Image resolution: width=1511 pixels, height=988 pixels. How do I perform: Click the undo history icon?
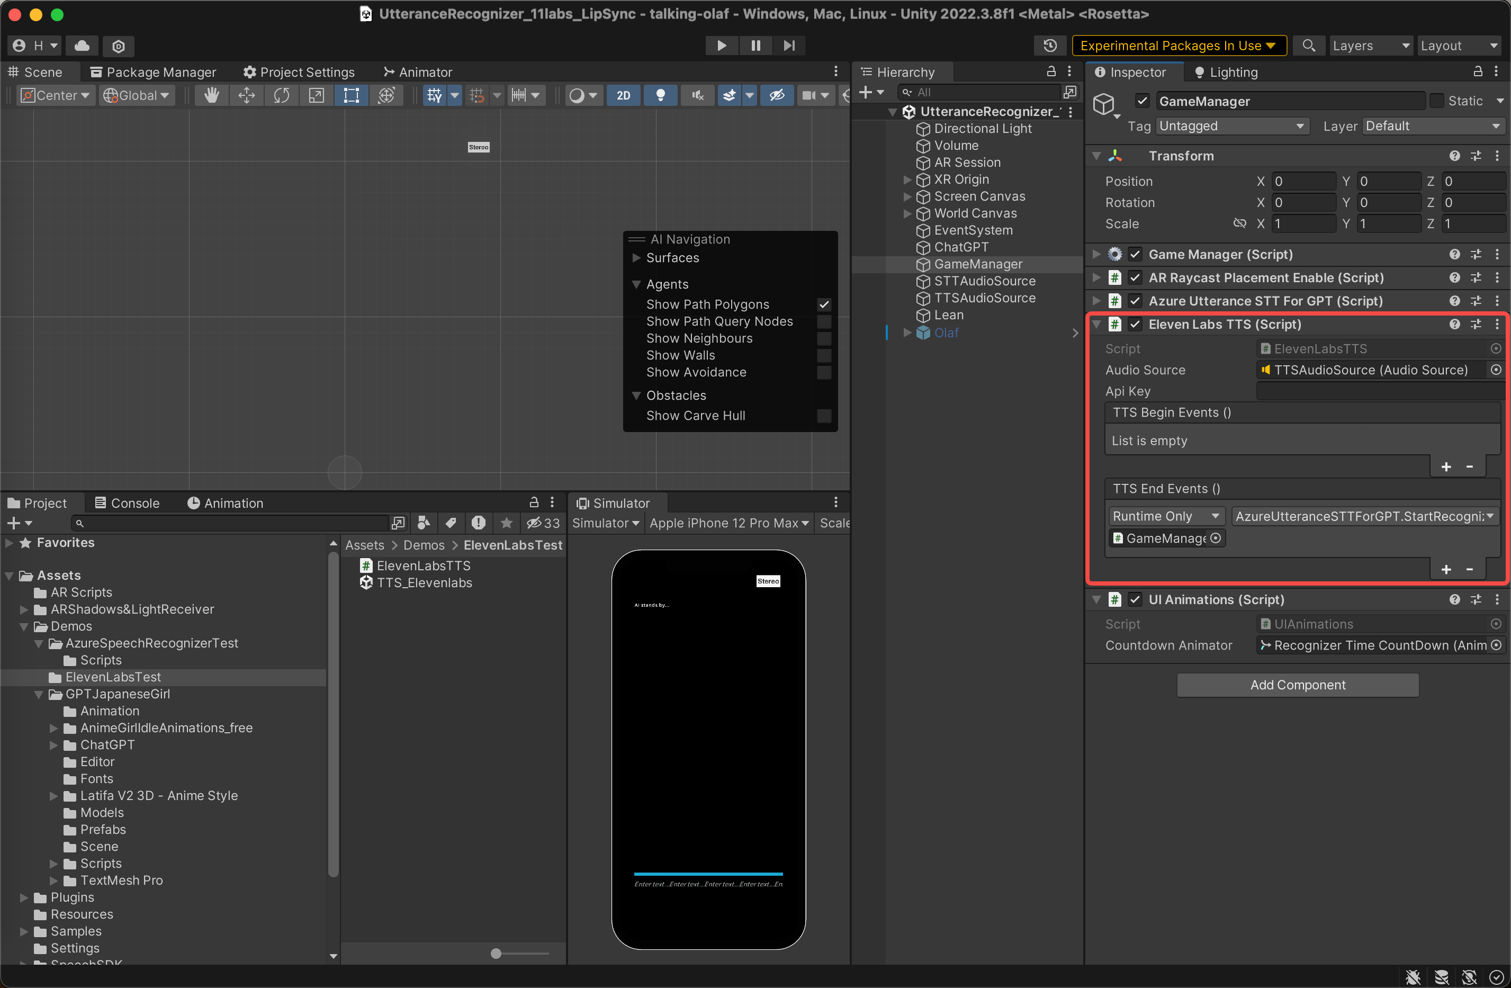pyautogui.click(x=1050, y=46)
